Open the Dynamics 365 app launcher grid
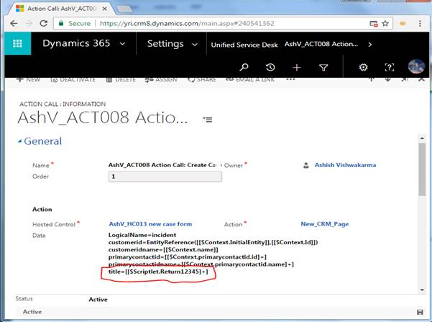The height and width of the screenshot is (322, 432). [18, 44]
